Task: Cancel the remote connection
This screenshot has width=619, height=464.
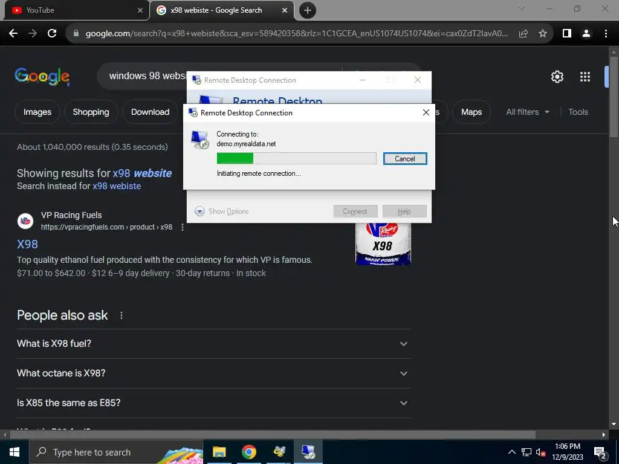Action: pos(405,159)
